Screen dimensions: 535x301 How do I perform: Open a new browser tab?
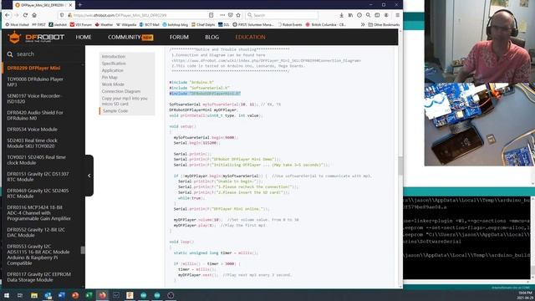coord(80,5)
